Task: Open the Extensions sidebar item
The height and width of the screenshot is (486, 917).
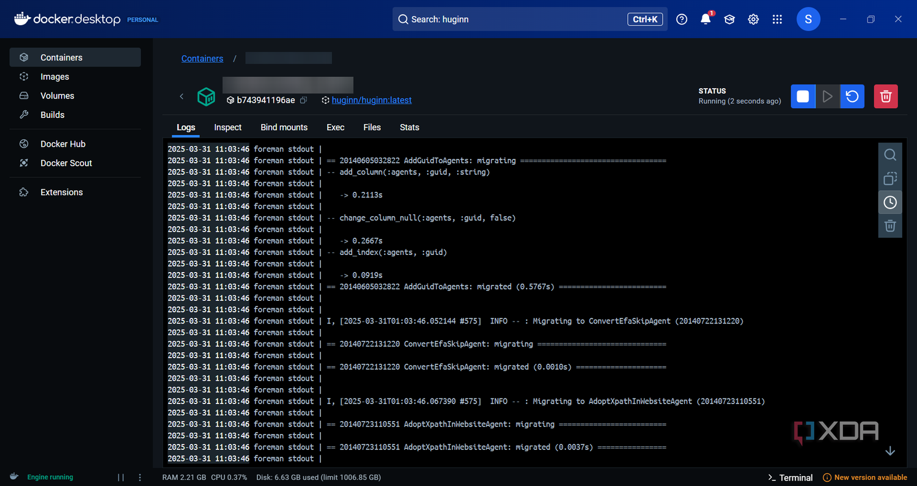Action: 75,192
